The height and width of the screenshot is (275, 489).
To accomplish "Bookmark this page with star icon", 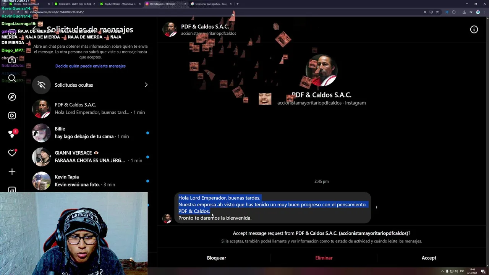I will tap(437, 12).
